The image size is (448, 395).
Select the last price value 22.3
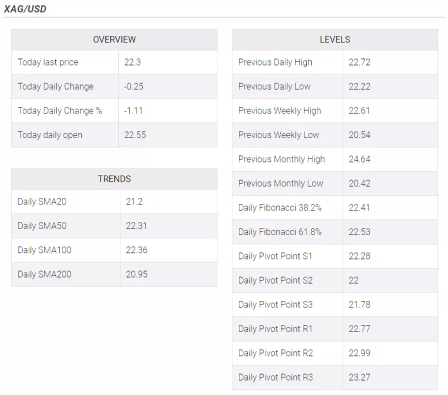pyautogui.click(x=132, y=62)
